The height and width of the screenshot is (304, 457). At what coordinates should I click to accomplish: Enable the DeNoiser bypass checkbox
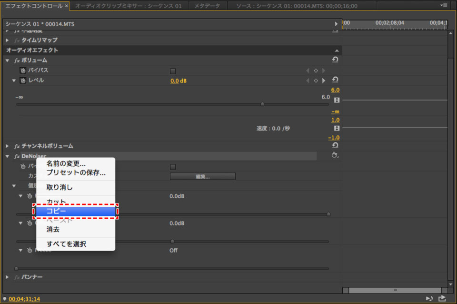[x=173, y=167]
